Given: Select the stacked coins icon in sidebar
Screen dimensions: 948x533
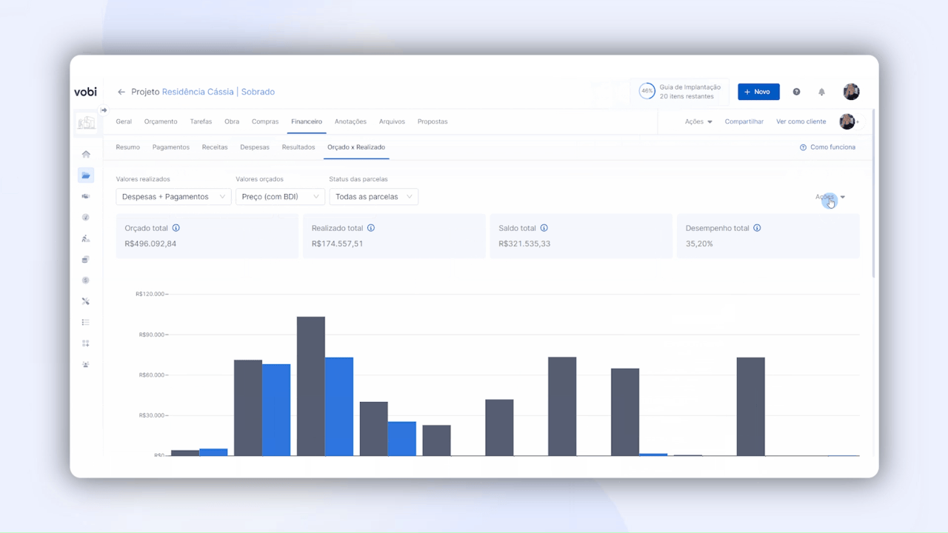Looking at the screenshot, I should 86,259.
